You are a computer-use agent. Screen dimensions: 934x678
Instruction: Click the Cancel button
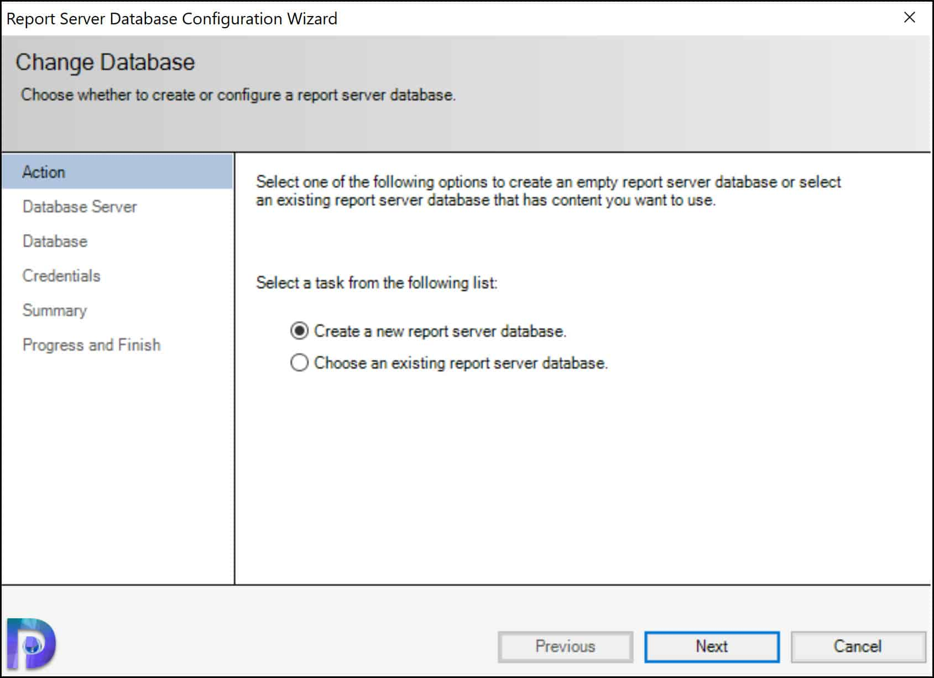(857, 646)
